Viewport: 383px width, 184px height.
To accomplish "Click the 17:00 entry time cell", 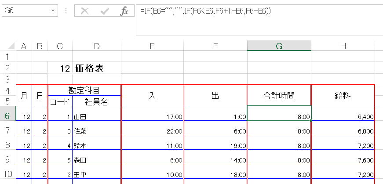I will click(x=153, y=113).
